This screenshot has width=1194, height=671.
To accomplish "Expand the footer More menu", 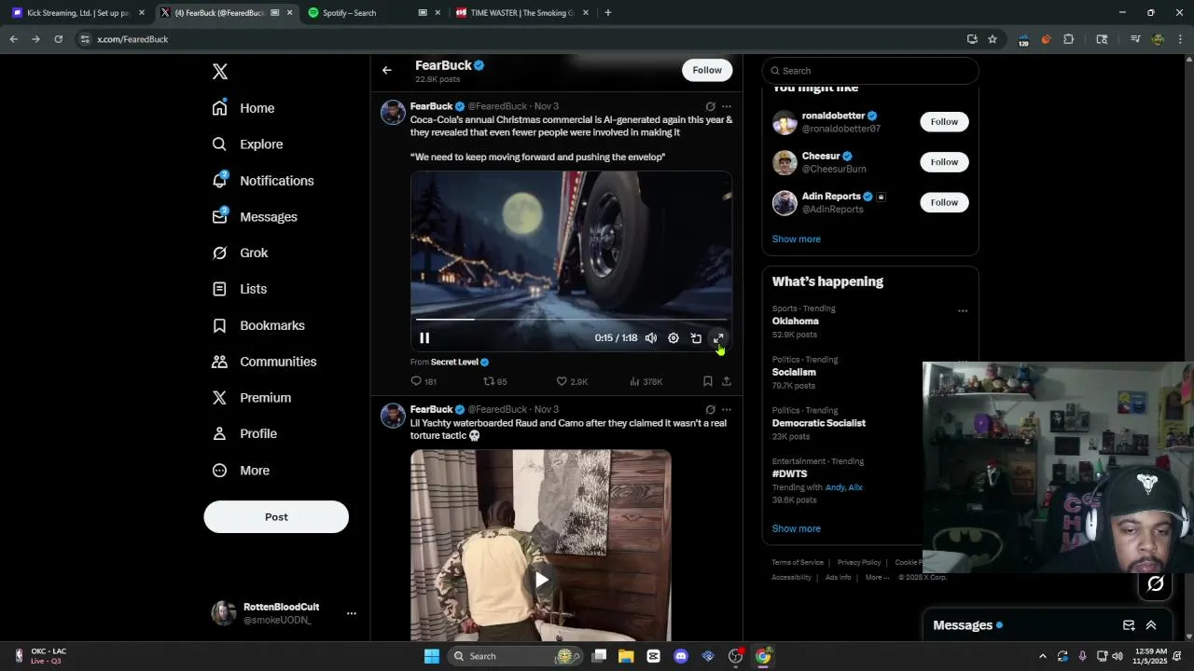I will (877, 577).
